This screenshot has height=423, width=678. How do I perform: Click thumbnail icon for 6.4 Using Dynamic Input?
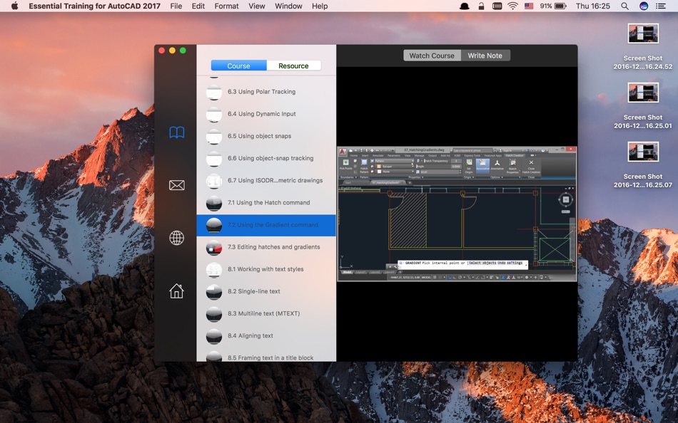pyautogui.click(x=213, y=114)
